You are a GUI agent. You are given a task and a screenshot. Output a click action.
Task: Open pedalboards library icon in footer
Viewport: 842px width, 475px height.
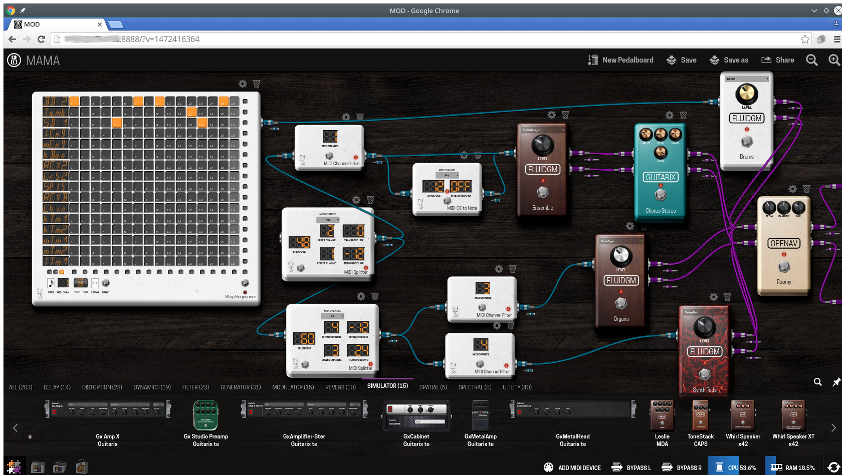pos(38,467)
